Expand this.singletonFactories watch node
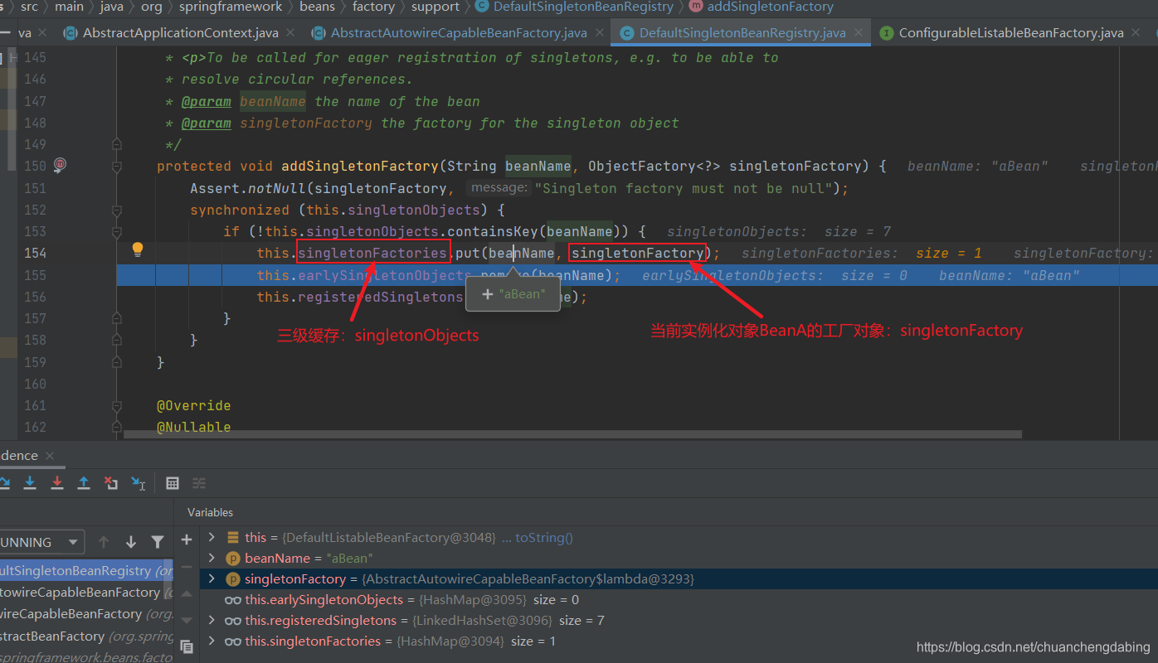This screenshot has height=663, width=1158. coord(212,641)
